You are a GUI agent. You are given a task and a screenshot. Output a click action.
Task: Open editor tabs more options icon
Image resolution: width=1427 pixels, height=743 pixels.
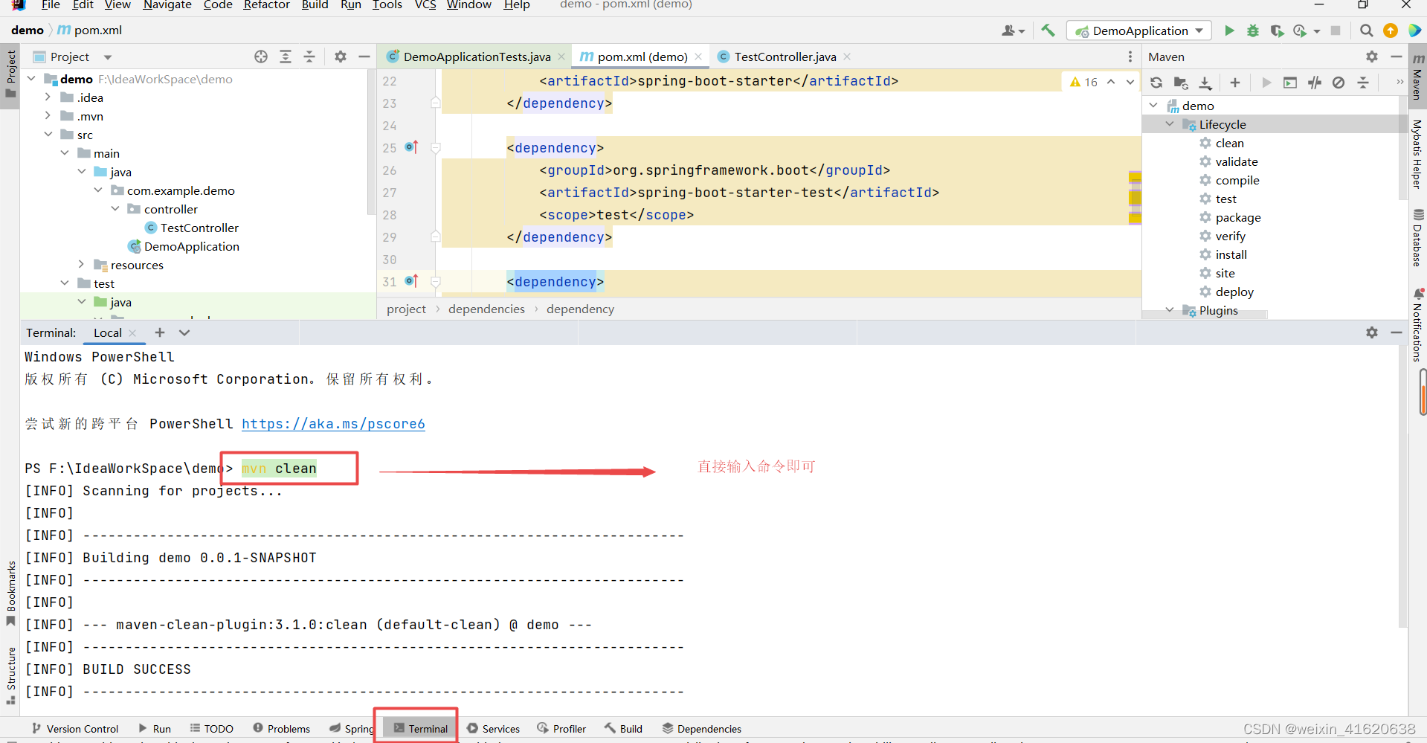1130,57
